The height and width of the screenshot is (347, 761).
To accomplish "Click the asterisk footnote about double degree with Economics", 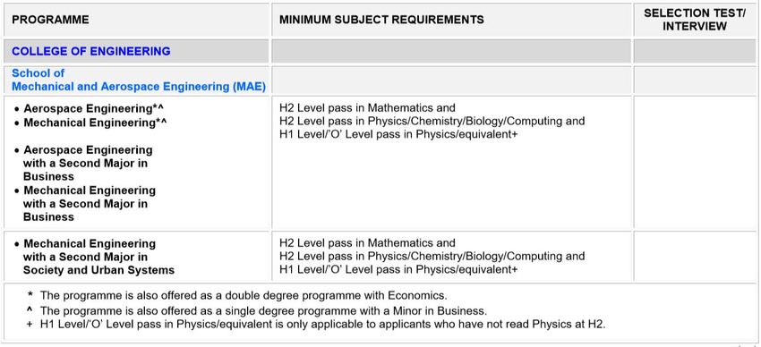I will coord(237,295).
